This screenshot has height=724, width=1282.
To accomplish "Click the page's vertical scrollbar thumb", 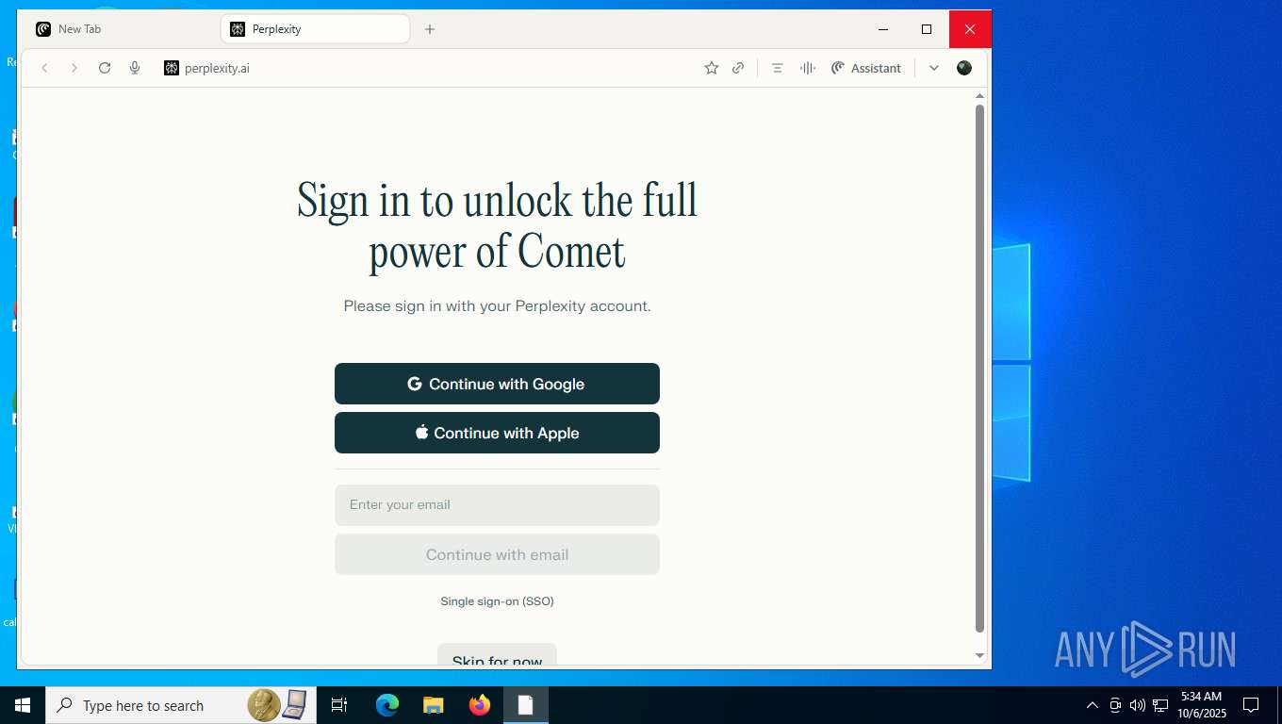I will point(979,368).
